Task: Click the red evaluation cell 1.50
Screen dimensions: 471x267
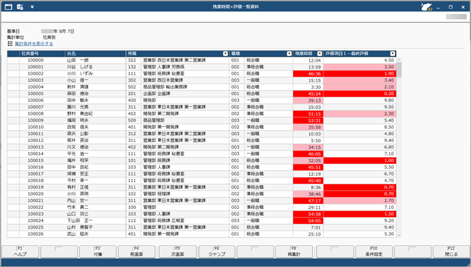Action: [x=360, y=214]
